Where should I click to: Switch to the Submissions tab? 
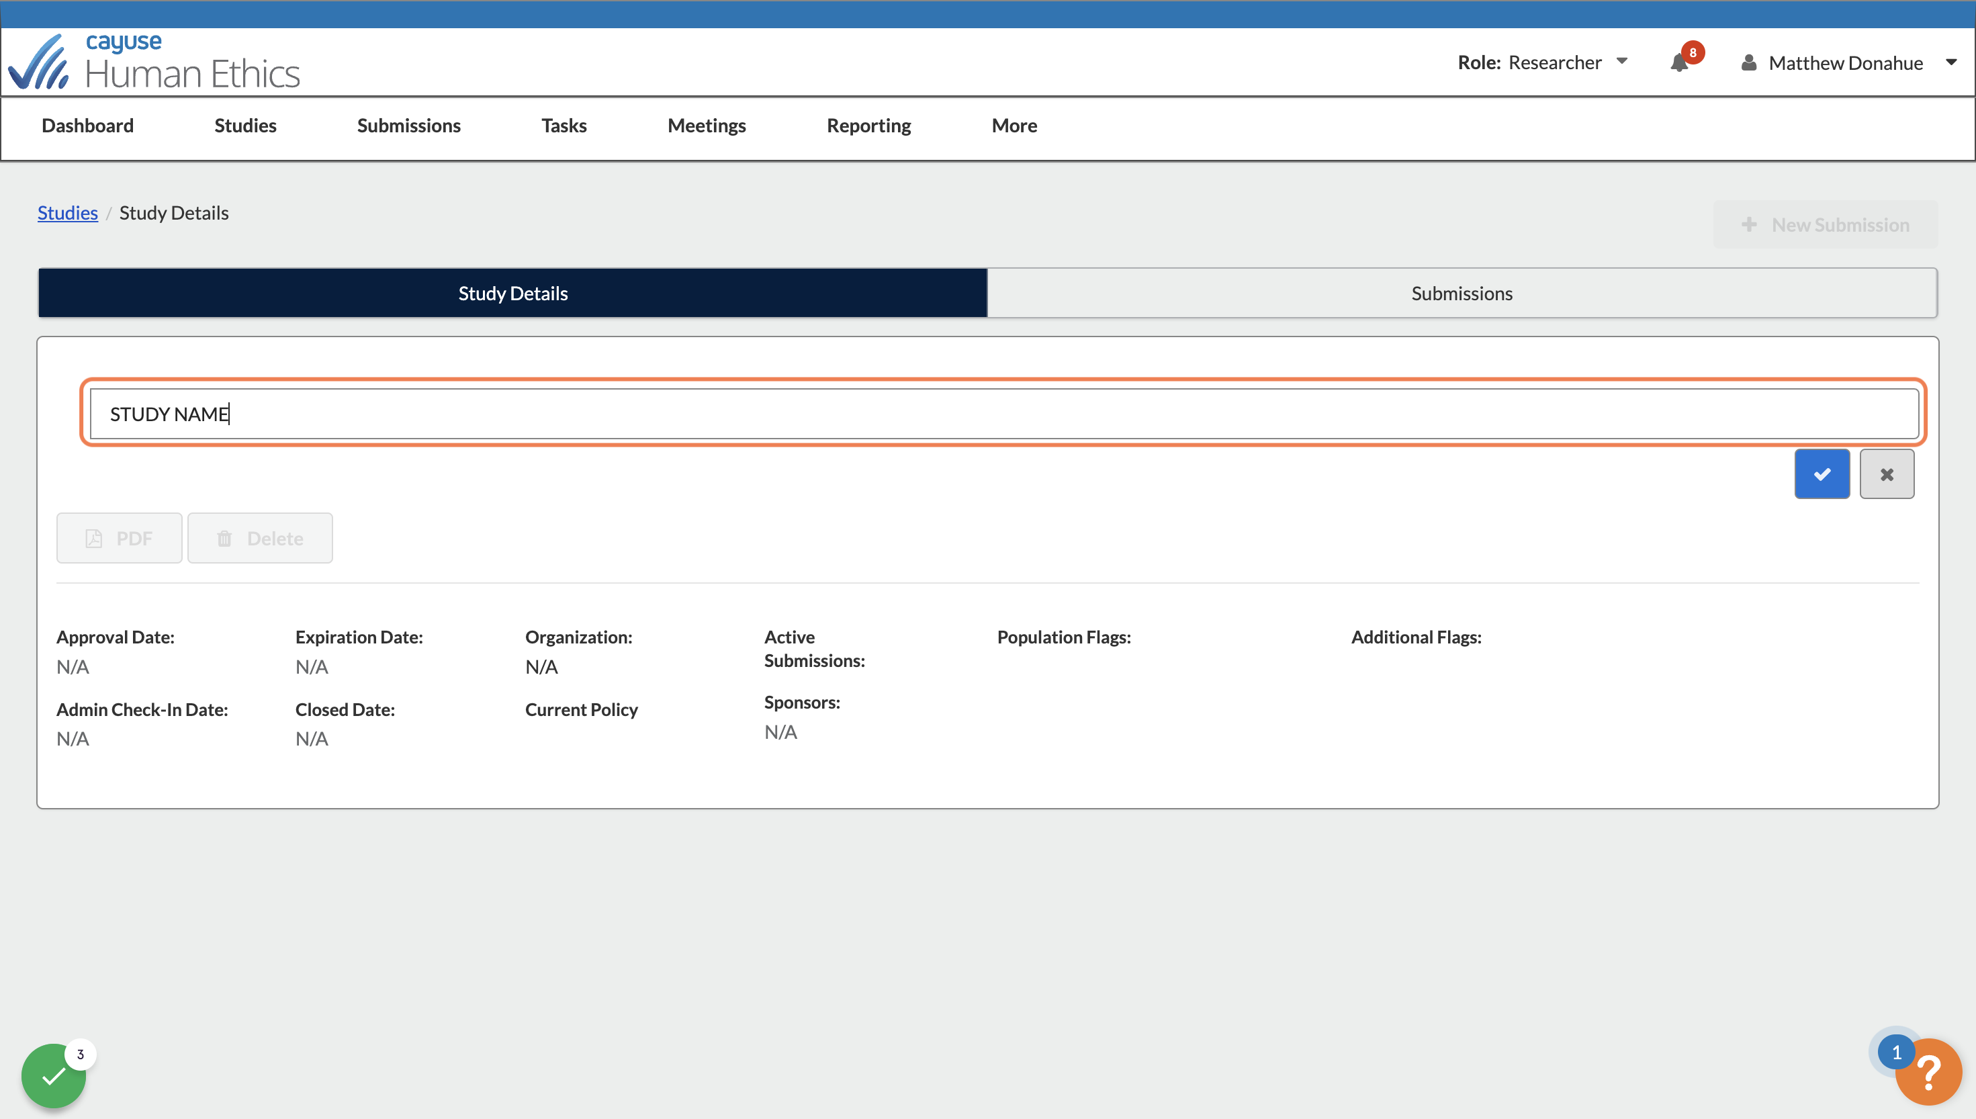tap(1462, 293)
